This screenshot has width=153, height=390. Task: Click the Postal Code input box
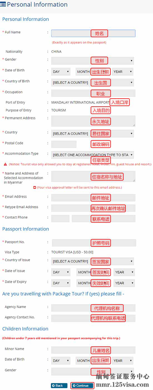(64, 144)
